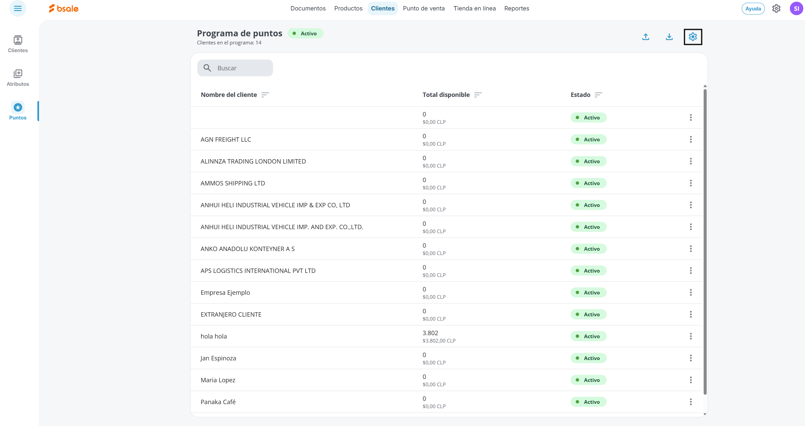
Task: Sort by the Nombre del cliente column
Action: (265, 95)
